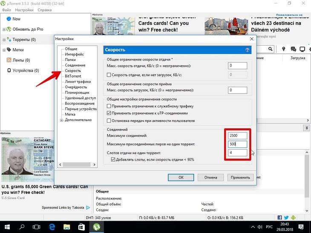
Task: Click the Пожаловаться на ad report link
Action: (289, 14)
